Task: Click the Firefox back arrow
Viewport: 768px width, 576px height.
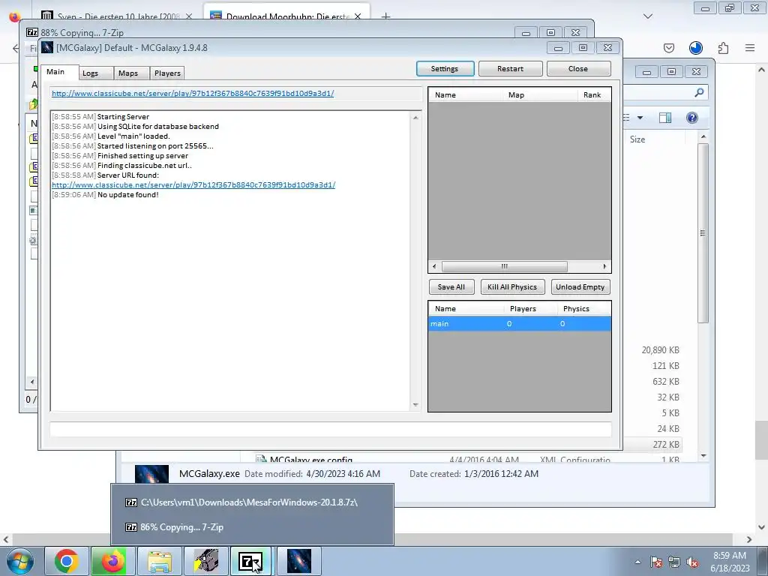Action: click(x=16, y=48)
